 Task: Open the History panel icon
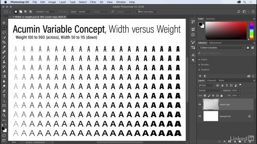[193, 22]
